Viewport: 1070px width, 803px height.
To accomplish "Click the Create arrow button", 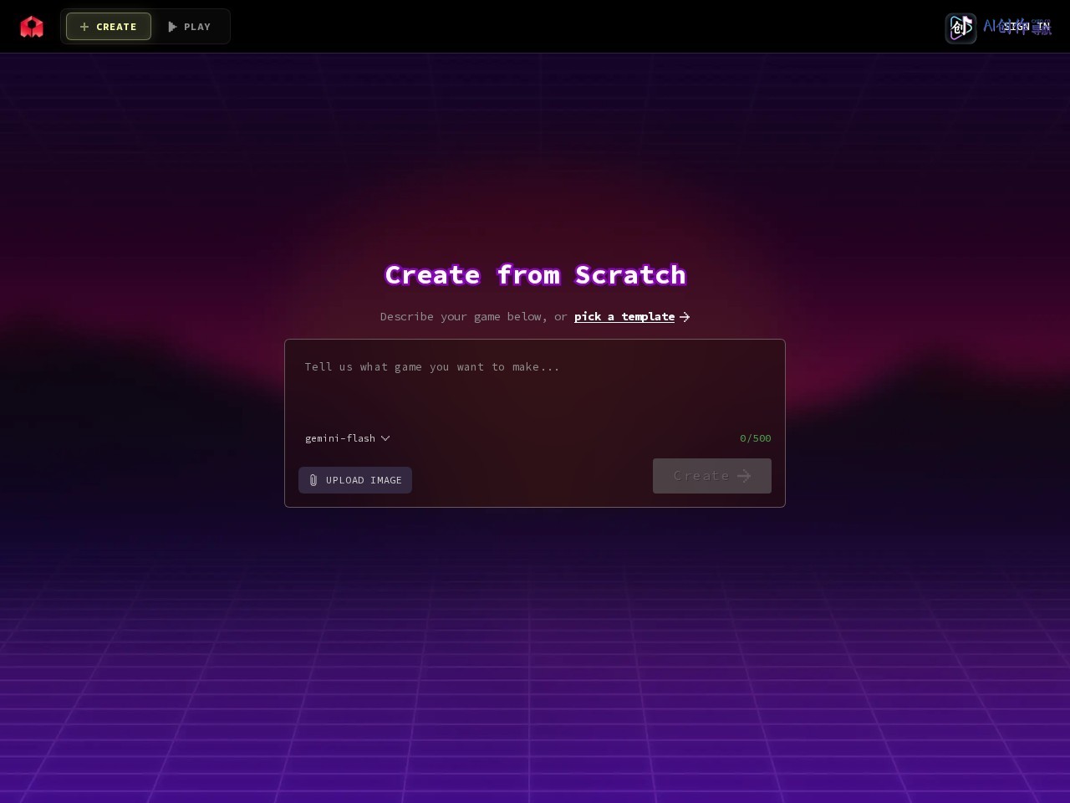I will (x=712, y=476).
